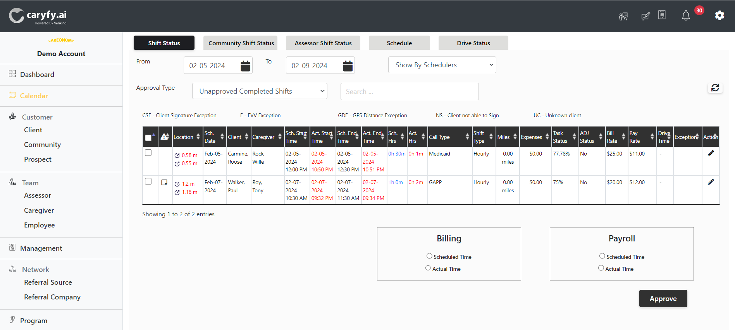Viewport: 735px width, 330px height.
Task: Click the caryfy.ai logo
Action: 38,16
